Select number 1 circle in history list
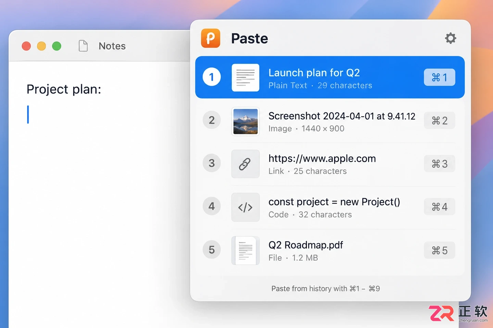Image resolution: width=493 pixels, height=328 pixels. [212, 77]
